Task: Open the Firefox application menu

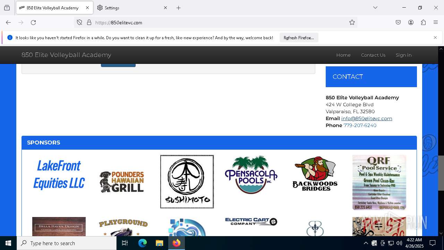Action: pos(436,23)
